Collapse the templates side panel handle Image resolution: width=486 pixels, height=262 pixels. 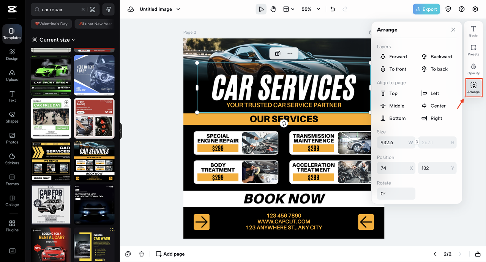[120, 131]
